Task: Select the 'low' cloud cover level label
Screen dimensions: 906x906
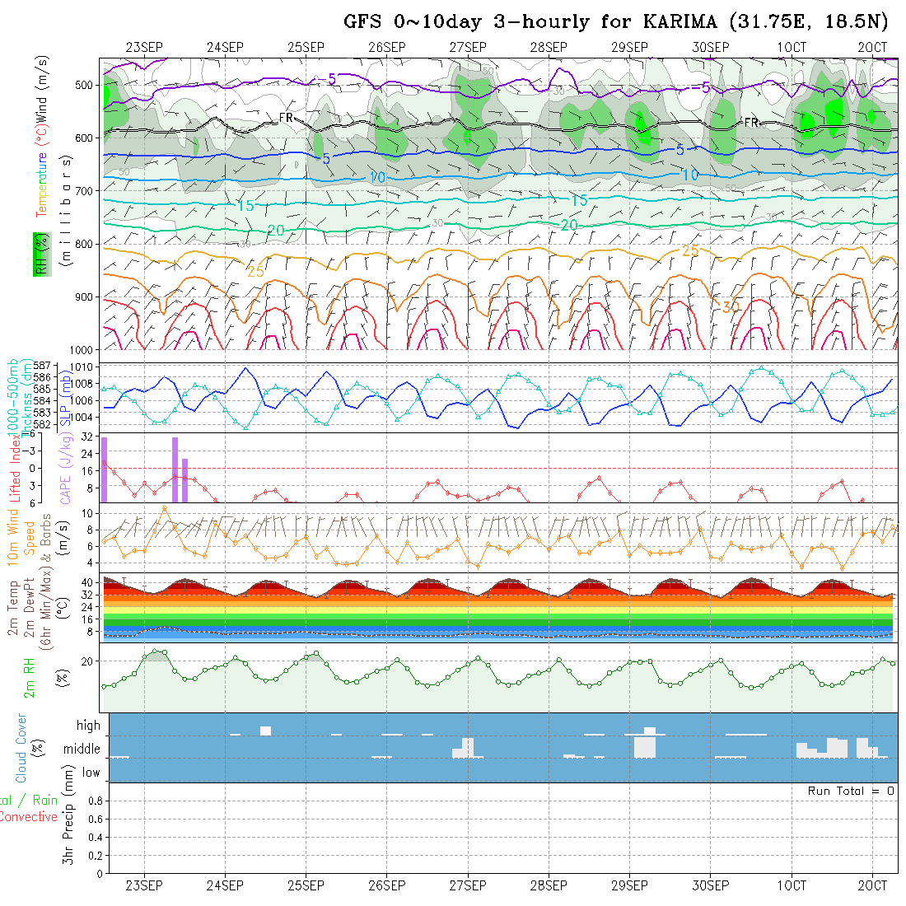Action: [91, 773]
